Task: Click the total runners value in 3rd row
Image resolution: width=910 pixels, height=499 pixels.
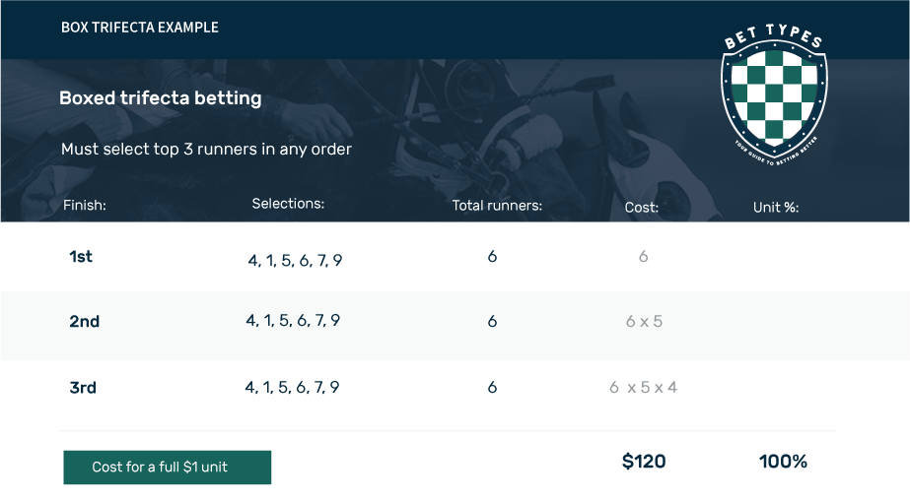Action: [492, 388]
